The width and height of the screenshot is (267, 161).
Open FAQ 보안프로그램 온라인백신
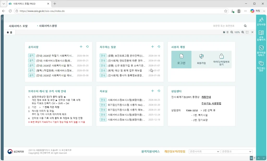[126, 56]
